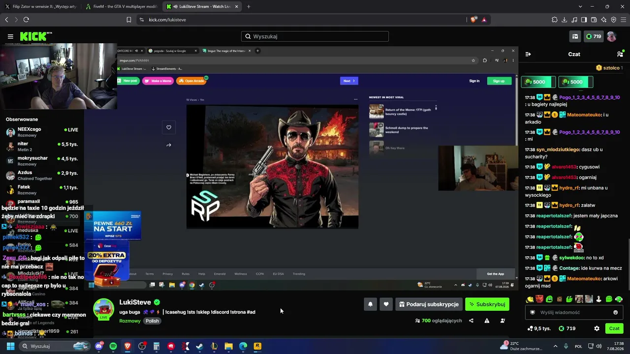Open the Fatek followed channel
630x354 pixels.
click(x=43, y=190)
